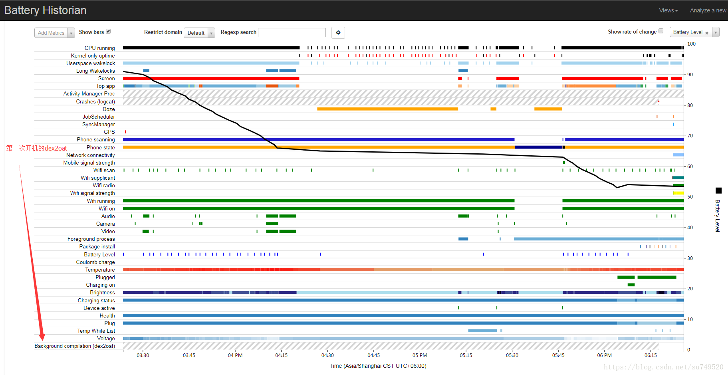Select the Top app row label
Screen dimensions: 728x375
105,86
